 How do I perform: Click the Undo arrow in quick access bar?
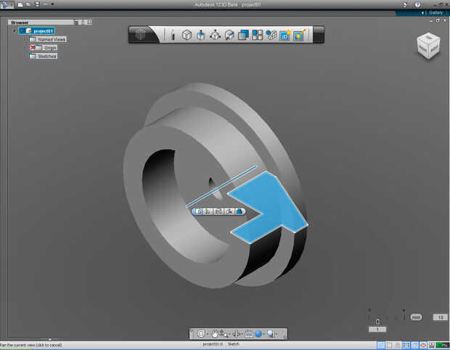[46, 4]
